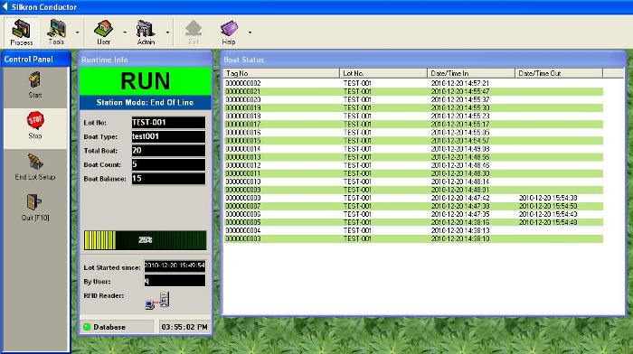Open the Admin toolbar icon

pos(146,33)
